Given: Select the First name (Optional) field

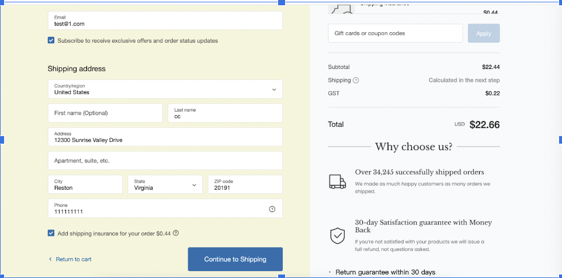Looking at the screenshot, I should click(105, 113).
